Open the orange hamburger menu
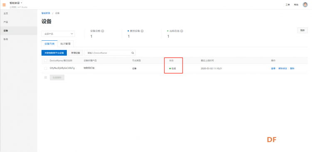The width and height of the screenshot is (312, 152). [4, 5]
